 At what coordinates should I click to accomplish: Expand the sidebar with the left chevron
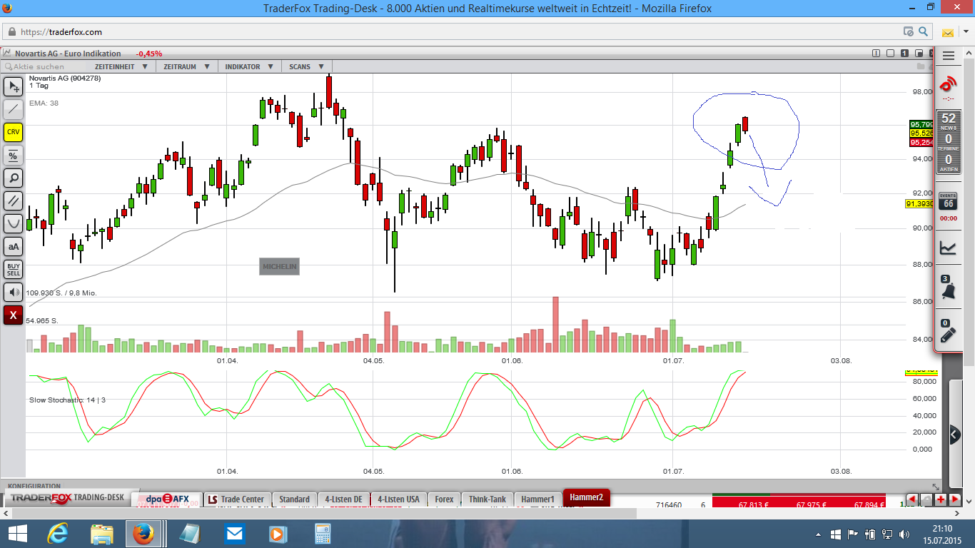(x=955, y=434)
